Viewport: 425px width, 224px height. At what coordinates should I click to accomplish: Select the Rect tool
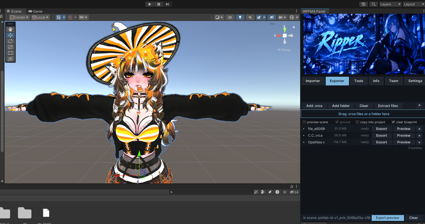[x=10, y=53]
